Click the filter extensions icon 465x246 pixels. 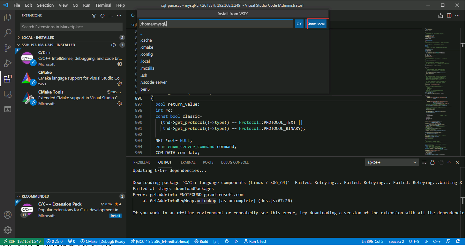point(94,16)
